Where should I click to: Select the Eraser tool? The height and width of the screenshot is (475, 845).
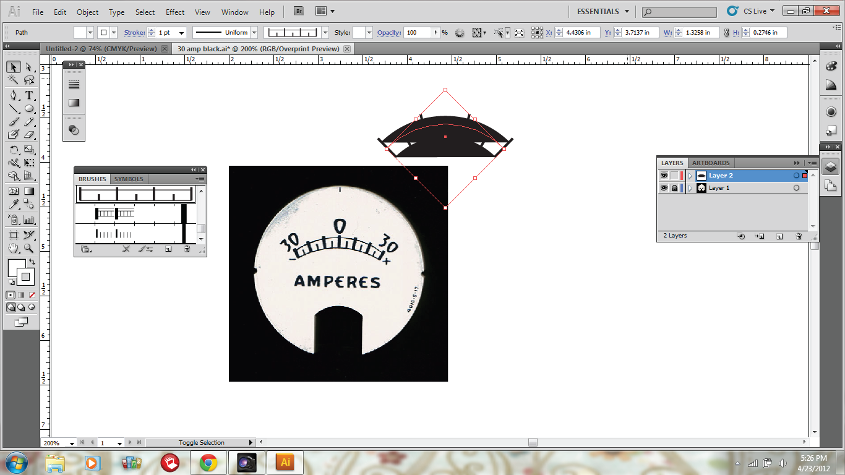click(x=29, y=134)
